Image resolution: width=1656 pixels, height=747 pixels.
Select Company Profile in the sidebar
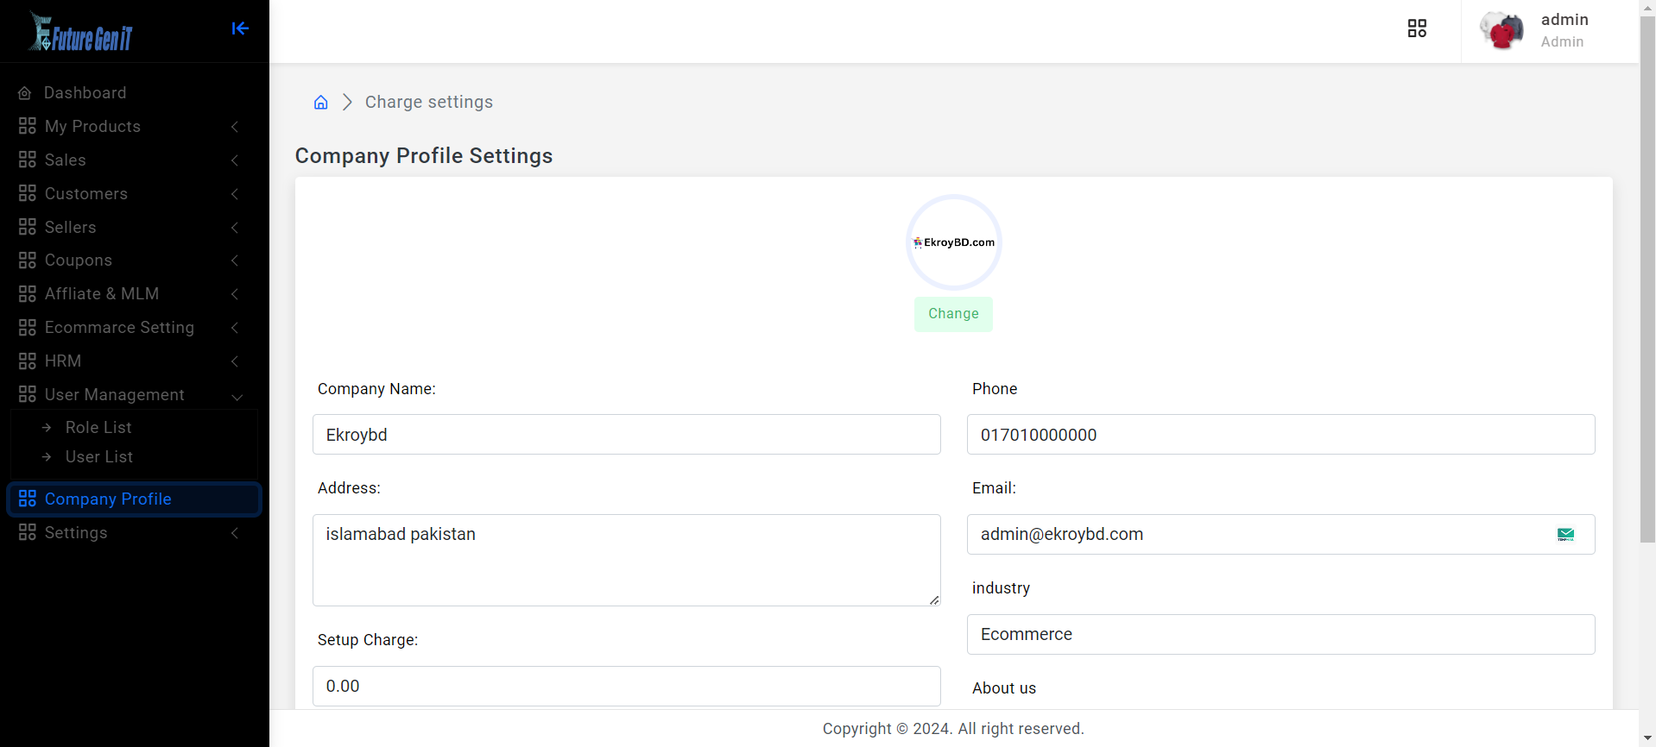pyautogui.click(x=108, y=499)
